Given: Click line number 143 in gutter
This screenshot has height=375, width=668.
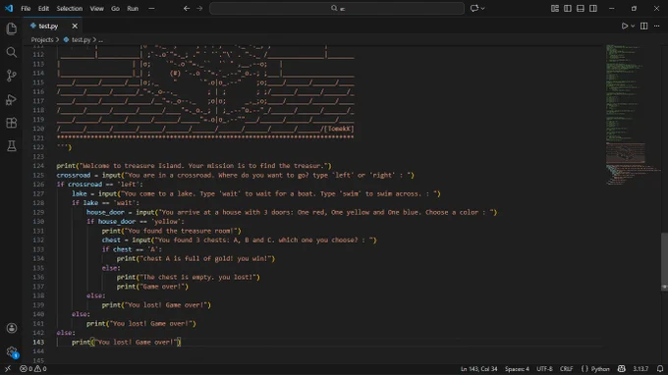Looking at the screenshot, I should (x=38, y=342).
